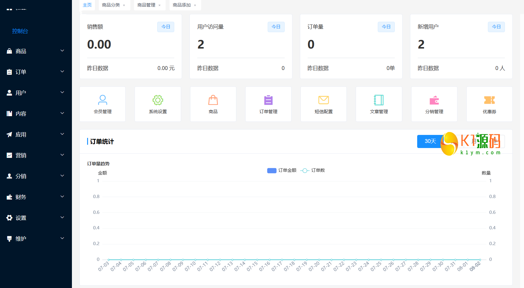
Task: Expand the 设置 menu chevron
Action: pyautogui.click(x=62, y=217)
